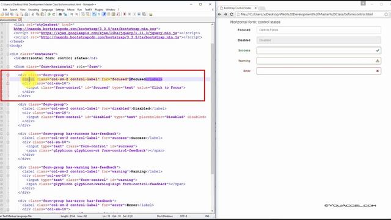
Task: Close the Bootstrap Control States tab
Action: point(255,8)
